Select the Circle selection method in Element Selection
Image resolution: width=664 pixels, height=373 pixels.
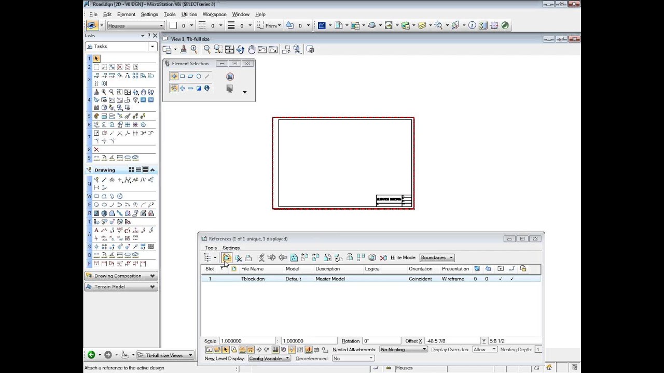click(x=199, y=76)
